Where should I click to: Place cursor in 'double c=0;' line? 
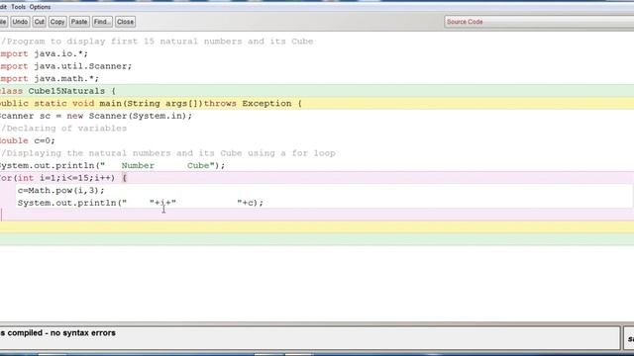tap(27, 140)
